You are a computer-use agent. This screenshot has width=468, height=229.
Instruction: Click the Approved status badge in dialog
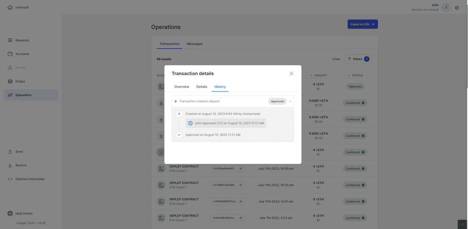tap(277, 101)
